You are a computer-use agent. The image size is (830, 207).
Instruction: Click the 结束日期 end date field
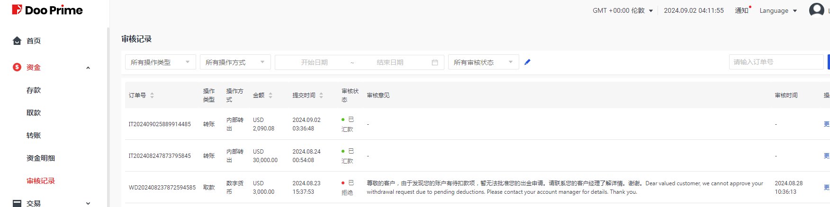(x=390, y=62)
